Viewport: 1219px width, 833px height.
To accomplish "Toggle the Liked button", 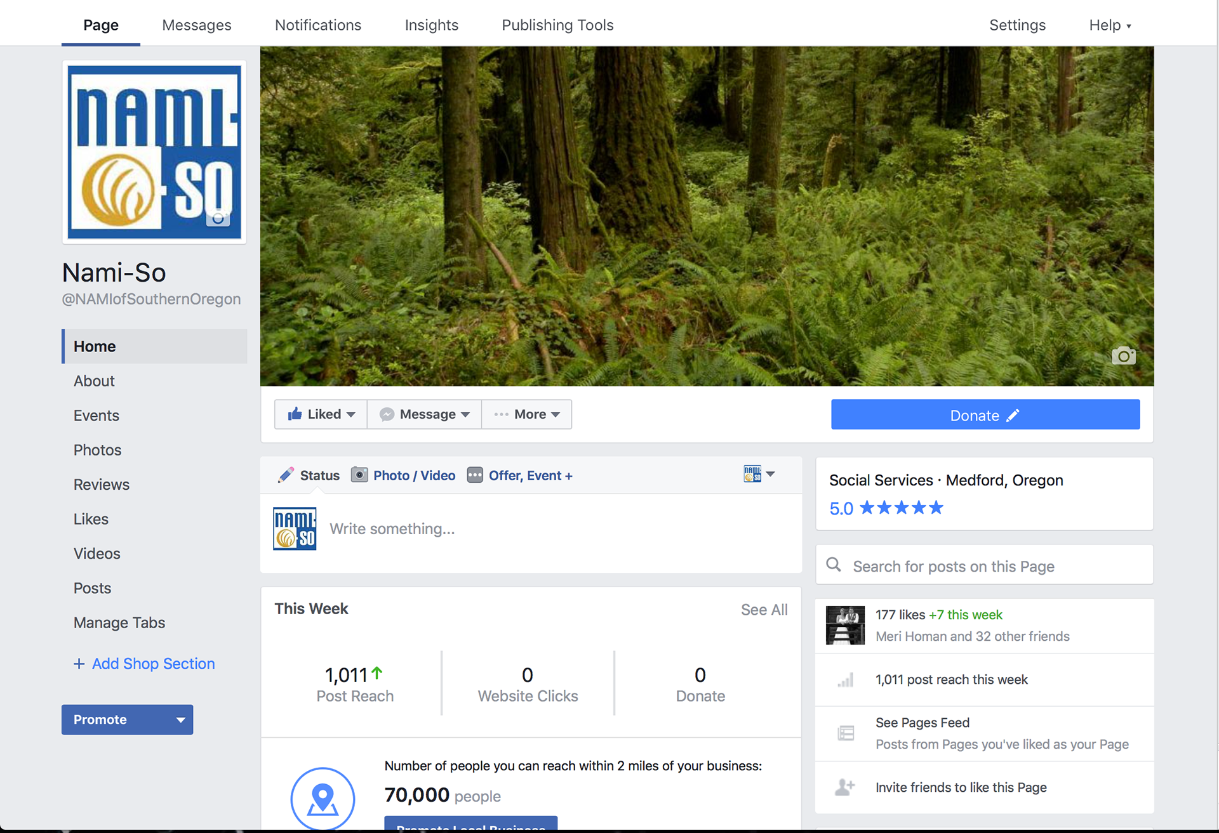I will click(x=321, y=414).
